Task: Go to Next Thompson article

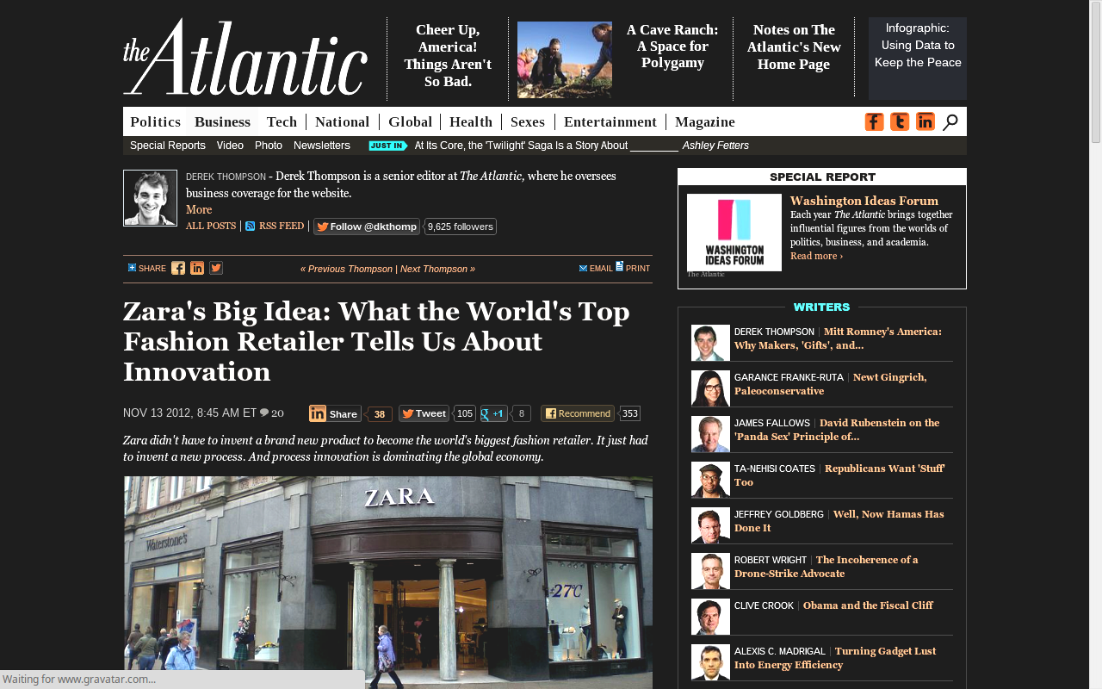Action: 438,269
